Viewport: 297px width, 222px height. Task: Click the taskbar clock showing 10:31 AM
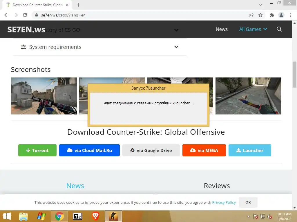point(284,217)
